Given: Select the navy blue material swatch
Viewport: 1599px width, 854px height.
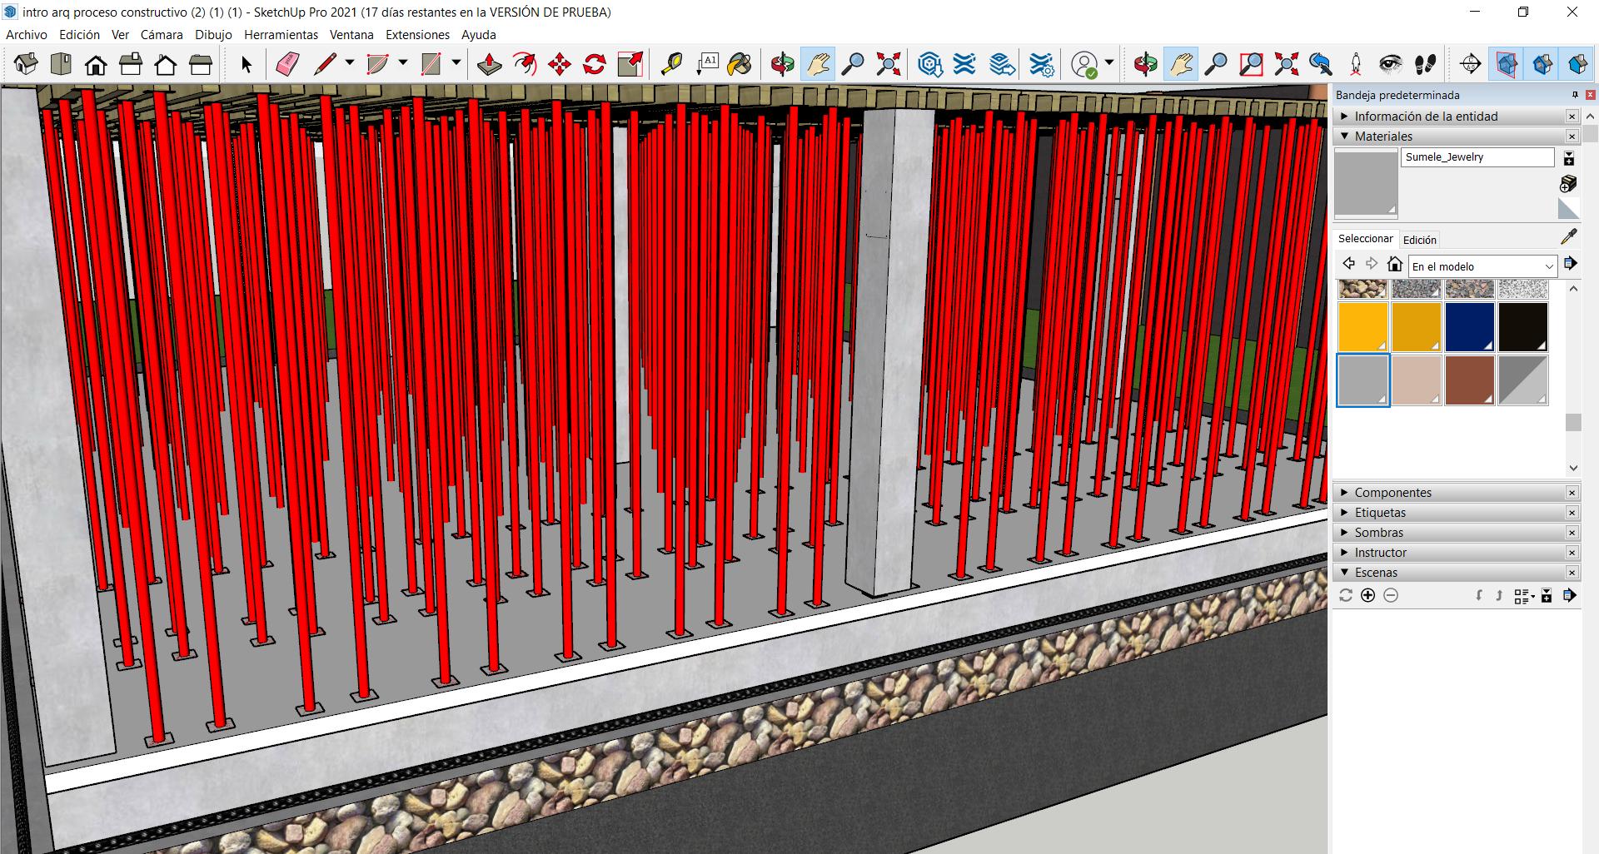Looking at the screenshot, I should click(x=1469, y=327).
